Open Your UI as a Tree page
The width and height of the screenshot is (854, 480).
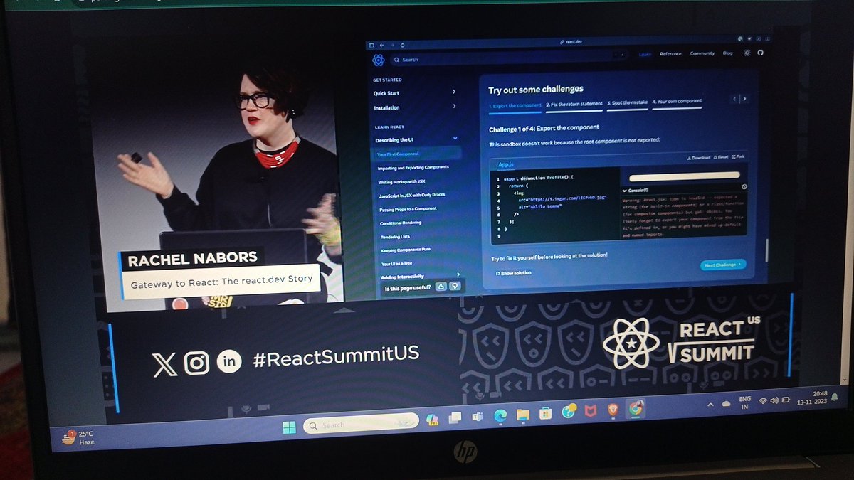point(399,263)
